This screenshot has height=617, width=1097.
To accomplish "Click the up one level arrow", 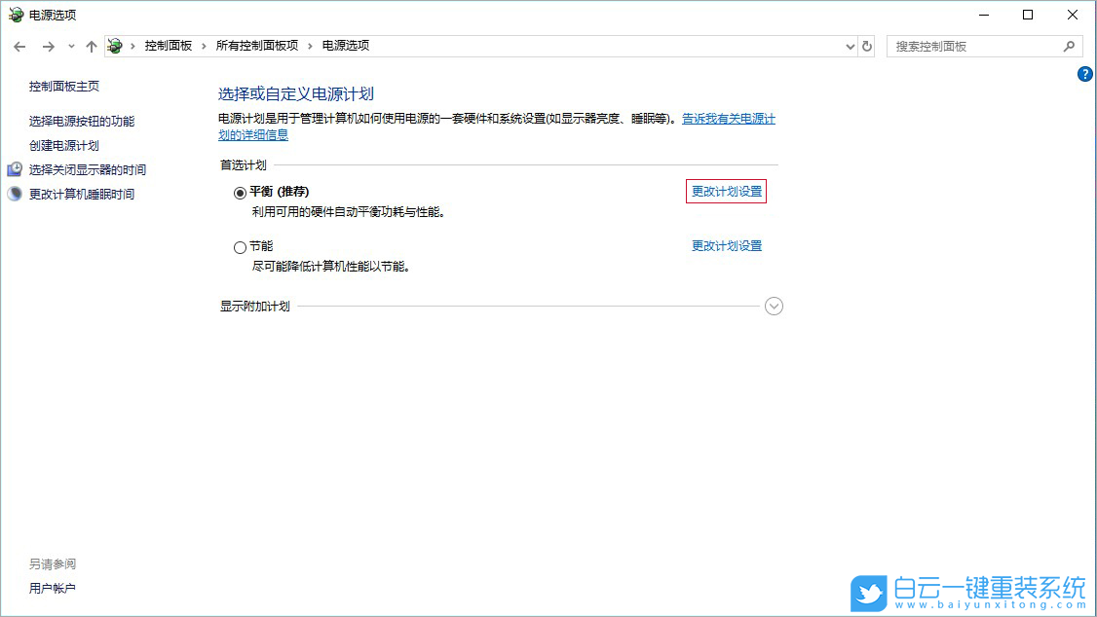I will click(x=91, y=45).
